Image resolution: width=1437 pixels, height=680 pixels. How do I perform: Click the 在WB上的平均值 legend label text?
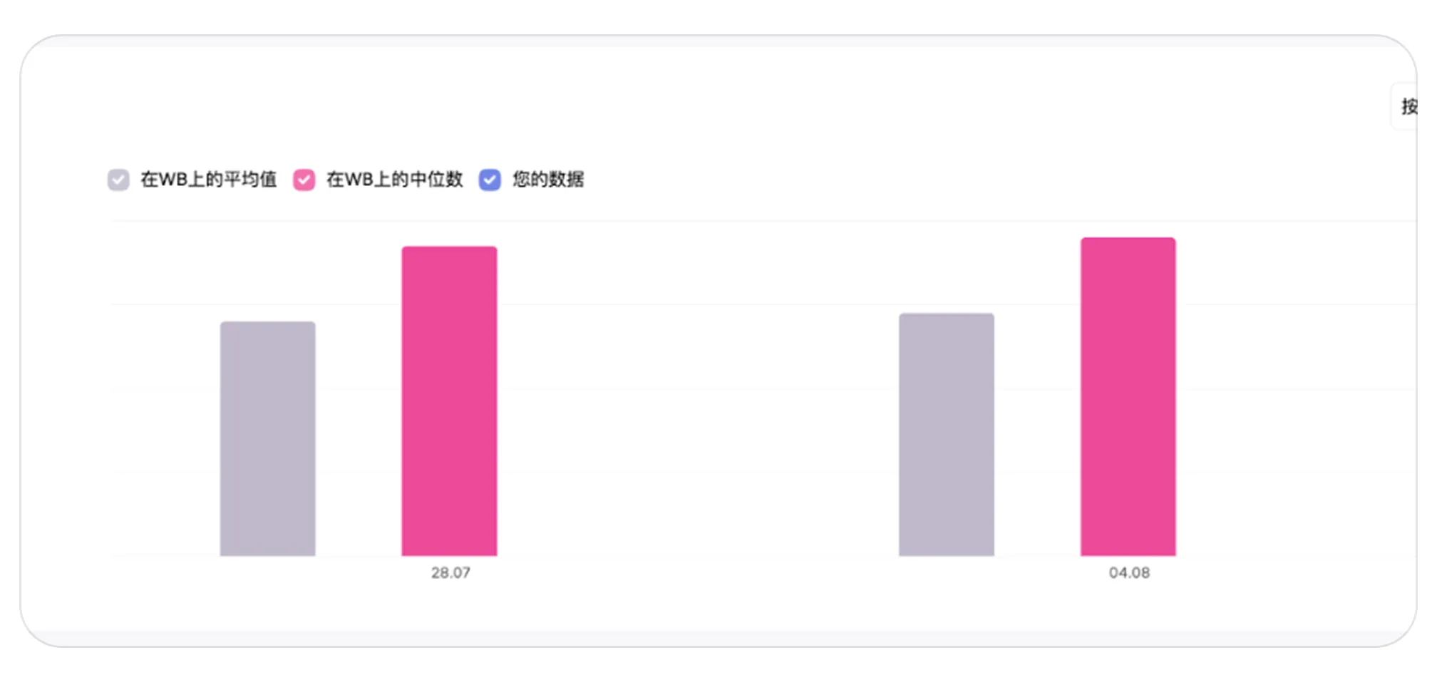tap(208, 180)
